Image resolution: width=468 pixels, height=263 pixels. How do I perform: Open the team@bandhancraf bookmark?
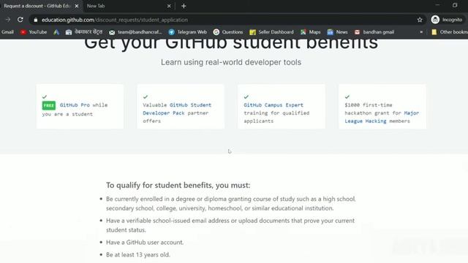pos(135,32)
